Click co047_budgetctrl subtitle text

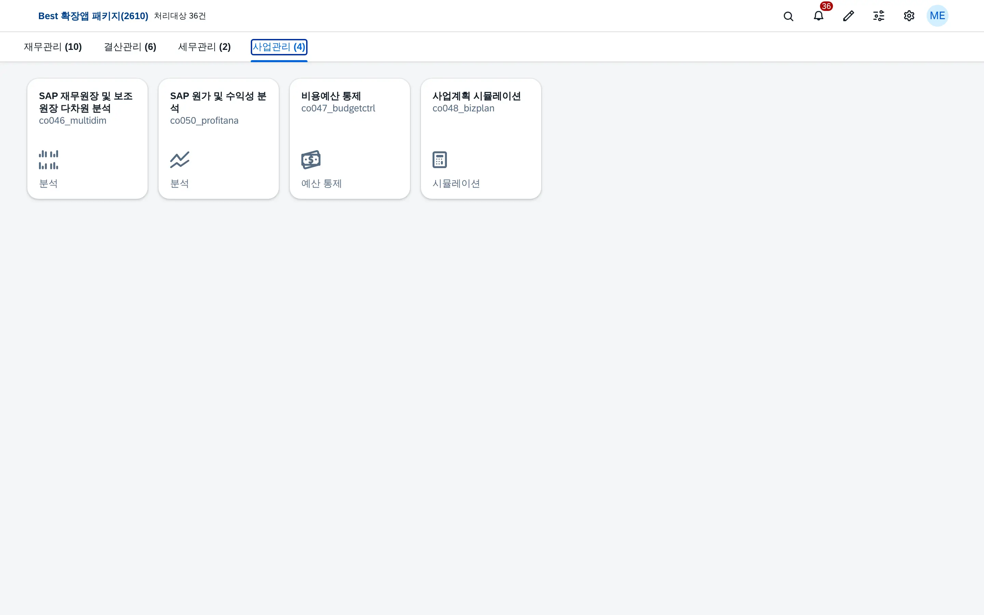coord(338,109)
